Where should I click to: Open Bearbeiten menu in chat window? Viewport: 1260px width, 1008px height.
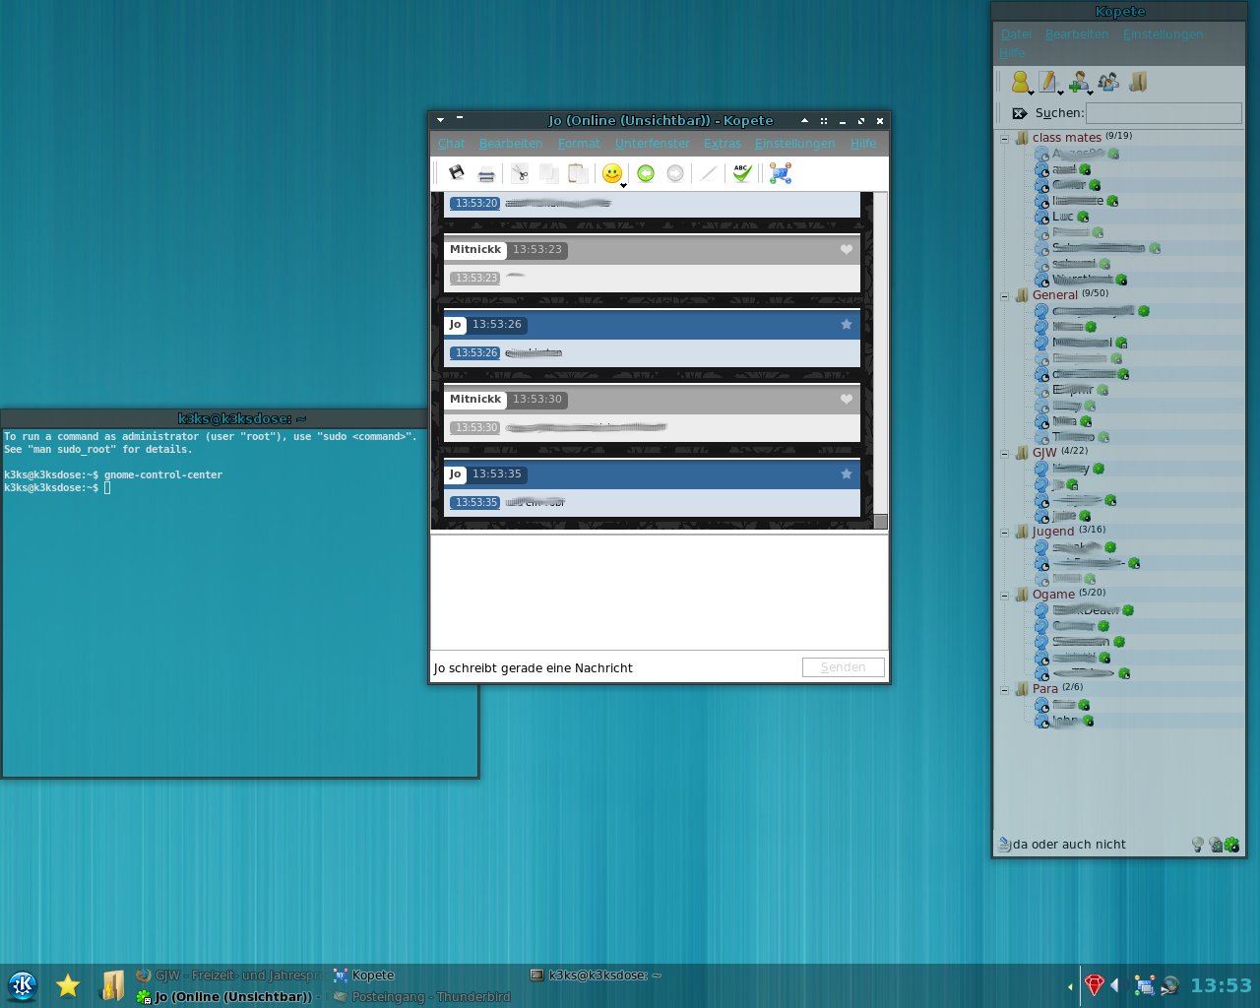[x=511, y=144]
